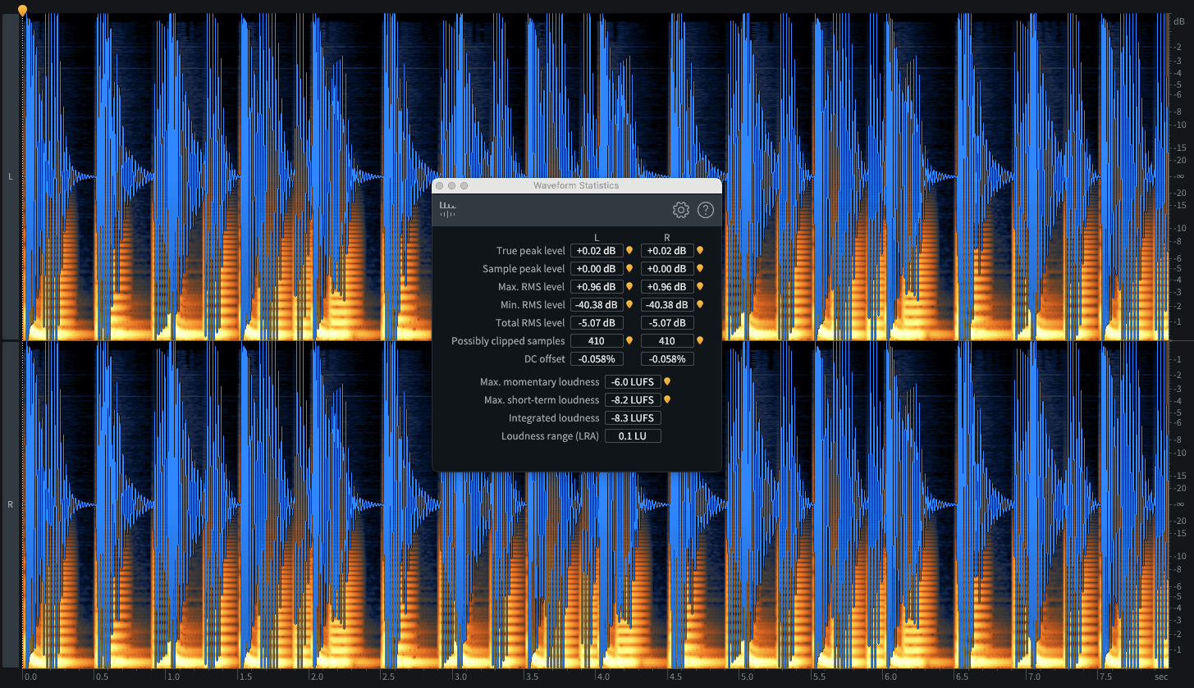Open help for Waveform Statistics
Image resolution: width=1194 pixels, height=688 pixels.
tap(706, 211)
